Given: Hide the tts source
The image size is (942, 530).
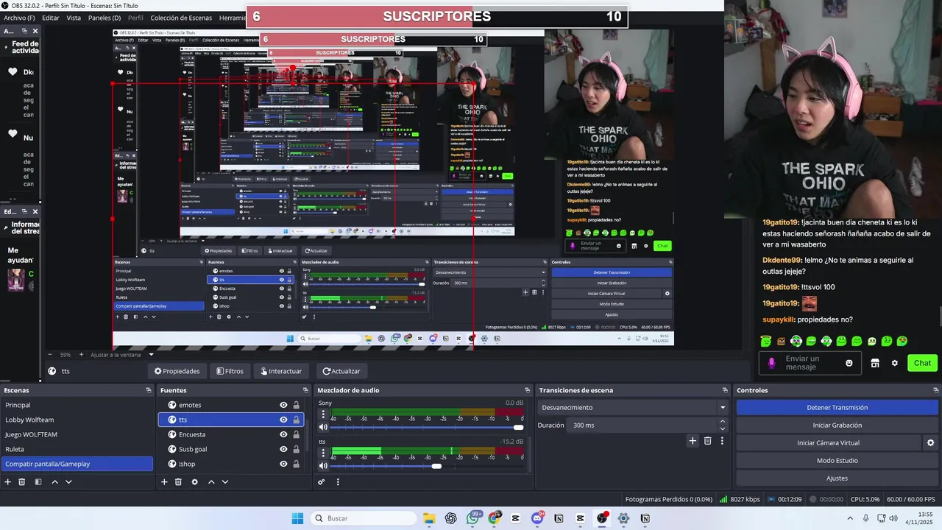Looking at the screenshot, I should pos(283,420).
